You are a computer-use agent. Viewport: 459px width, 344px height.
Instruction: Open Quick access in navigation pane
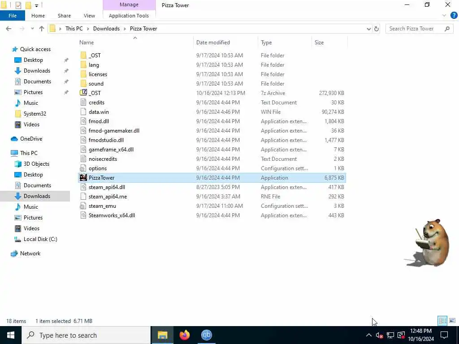[x=35, y=49]
